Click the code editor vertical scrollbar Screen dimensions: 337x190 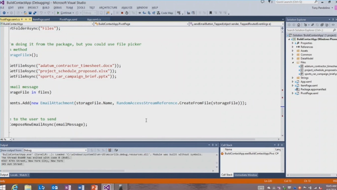point(282,111)
